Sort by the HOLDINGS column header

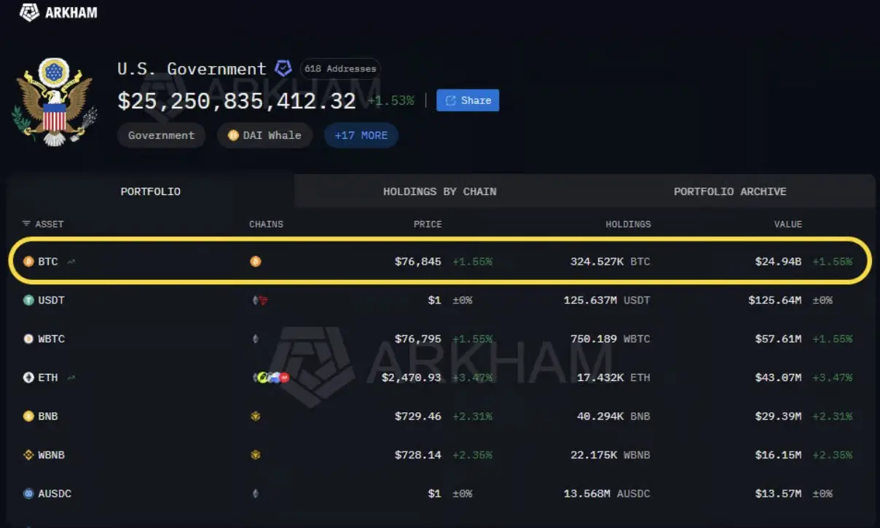tap(628, 224)
